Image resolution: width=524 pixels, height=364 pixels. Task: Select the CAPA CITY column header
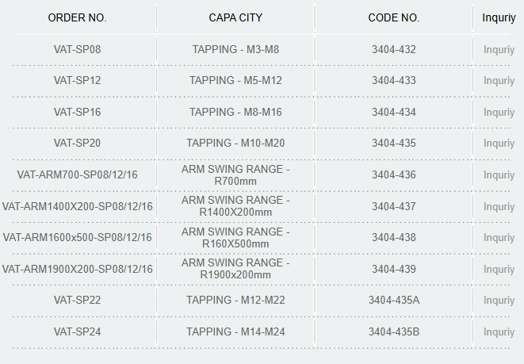235,17
